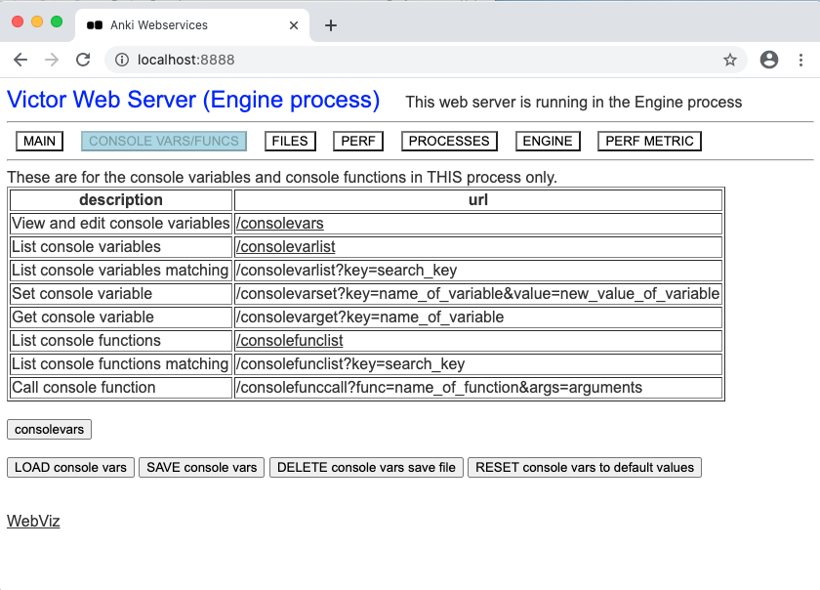Open the /consolefunclist link
The image size is (820, 590).
pyautogui.click(x=288, y=340)
